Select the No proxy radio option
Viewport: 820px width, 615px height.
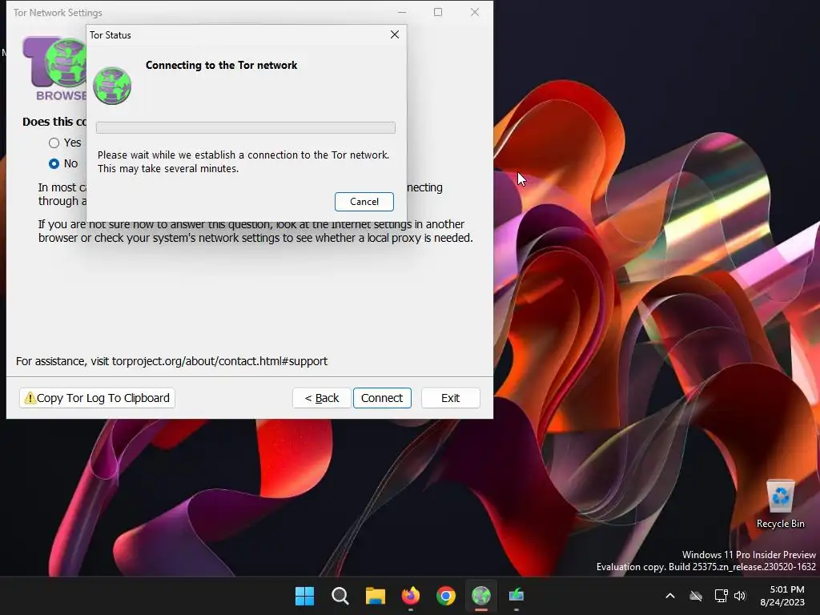(54, 163)
